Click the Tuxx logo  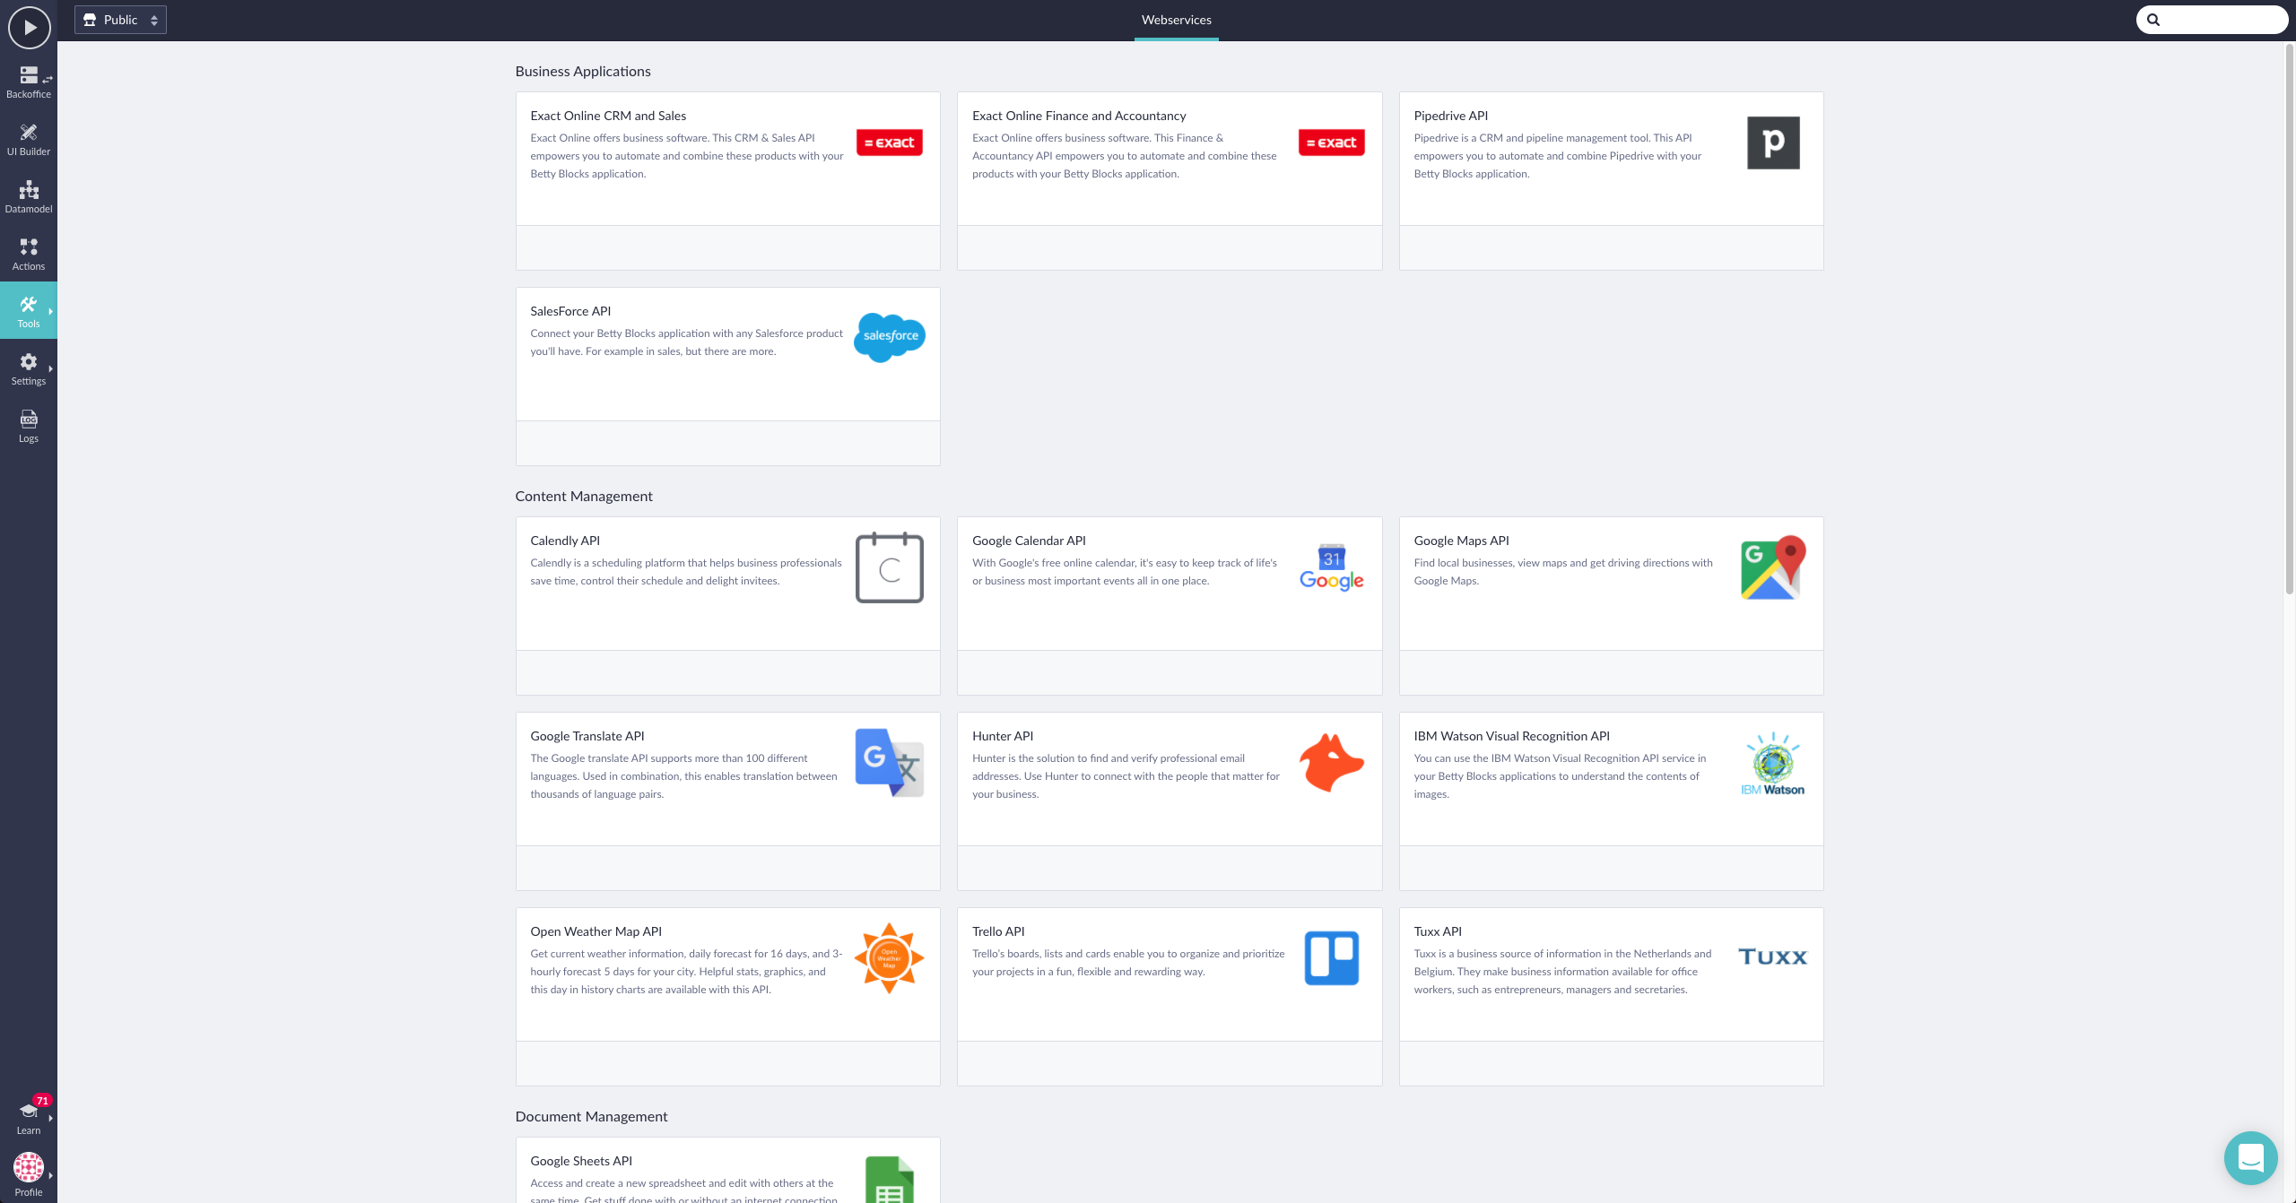1773,956
